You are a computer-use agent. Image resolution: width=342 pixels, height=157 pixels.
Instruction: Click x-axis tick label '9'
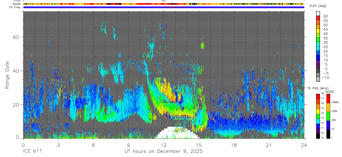128,145
